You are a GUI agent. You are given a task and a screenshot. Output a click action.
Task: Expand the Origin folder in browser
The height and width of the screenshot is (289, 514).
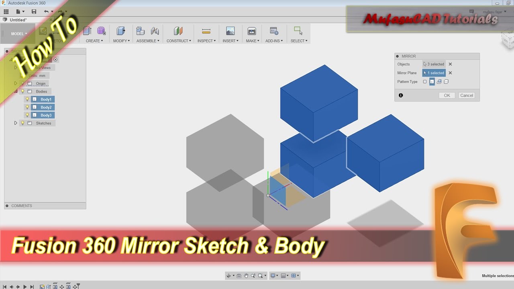pyautogui.click(x=16, y=83)
